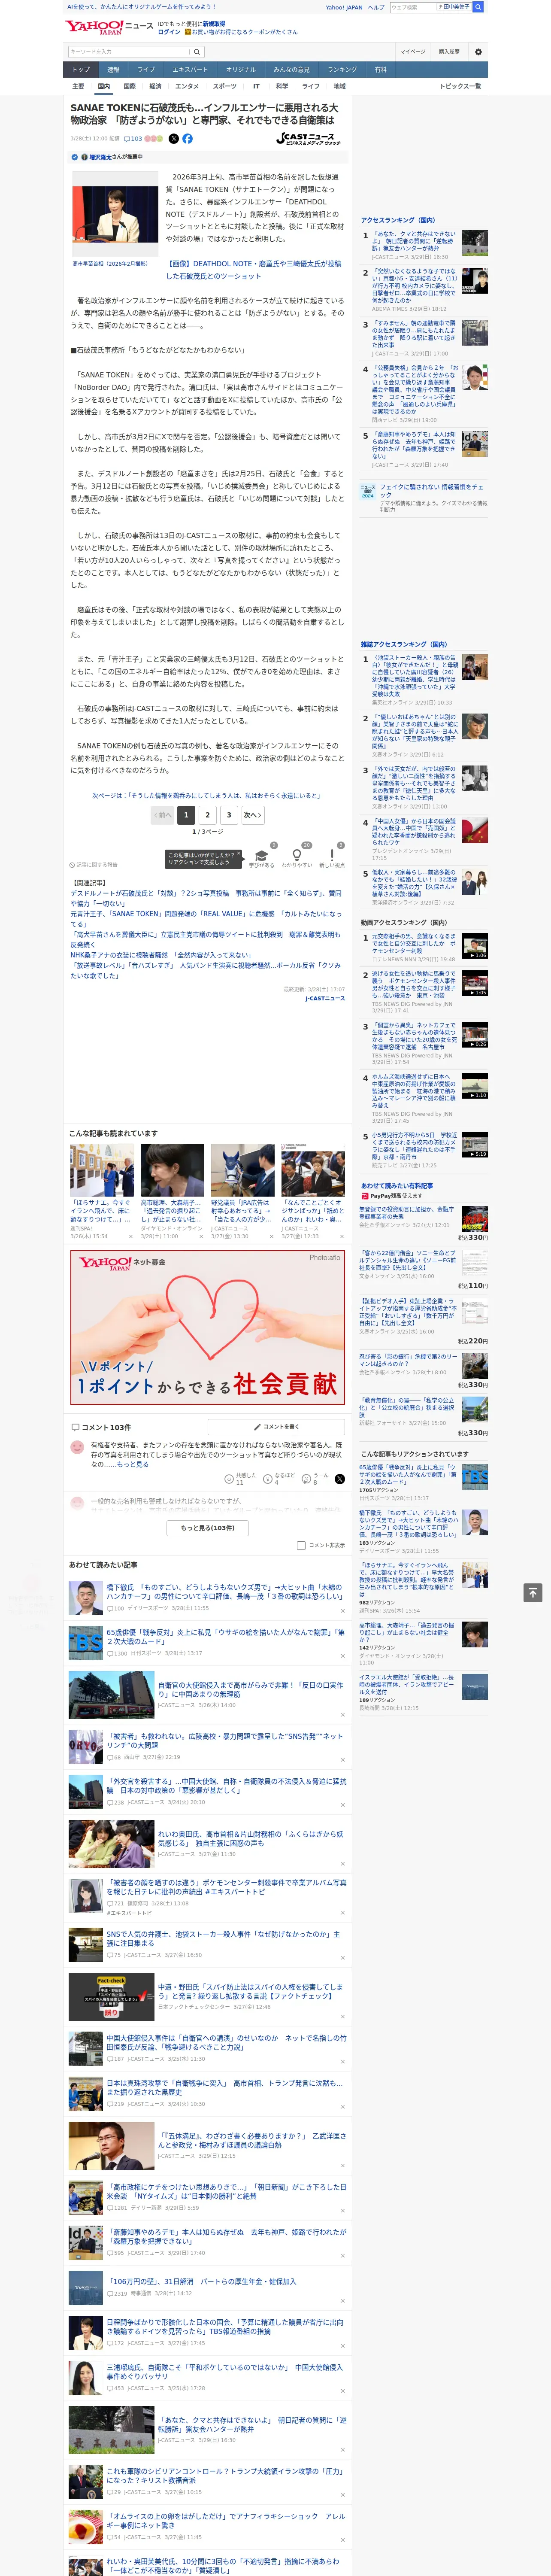This screenshot has width=551, height=2576.
Task: Click the back-to-top arrow button
Action: 533,1592
